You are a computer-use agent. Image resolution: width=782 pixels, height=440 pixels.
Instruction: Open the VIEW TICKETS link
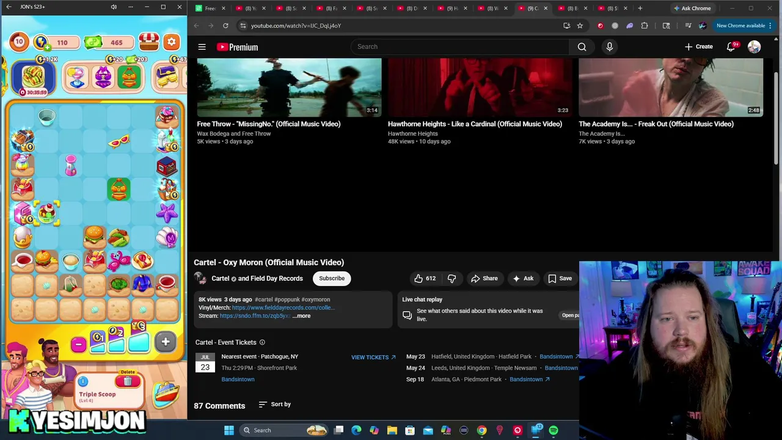coord(373,358)
